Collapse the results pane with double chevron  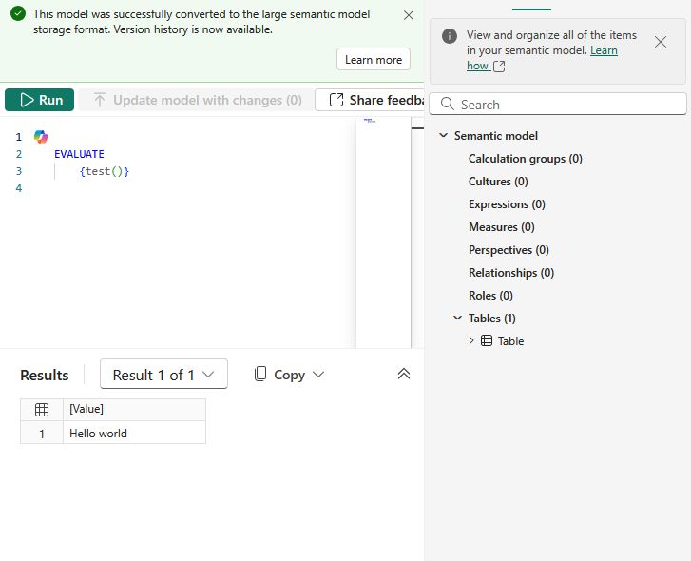tap(404, 375)
